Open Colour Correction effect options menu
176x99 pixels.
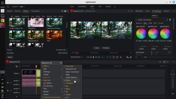tap(167, 20)
